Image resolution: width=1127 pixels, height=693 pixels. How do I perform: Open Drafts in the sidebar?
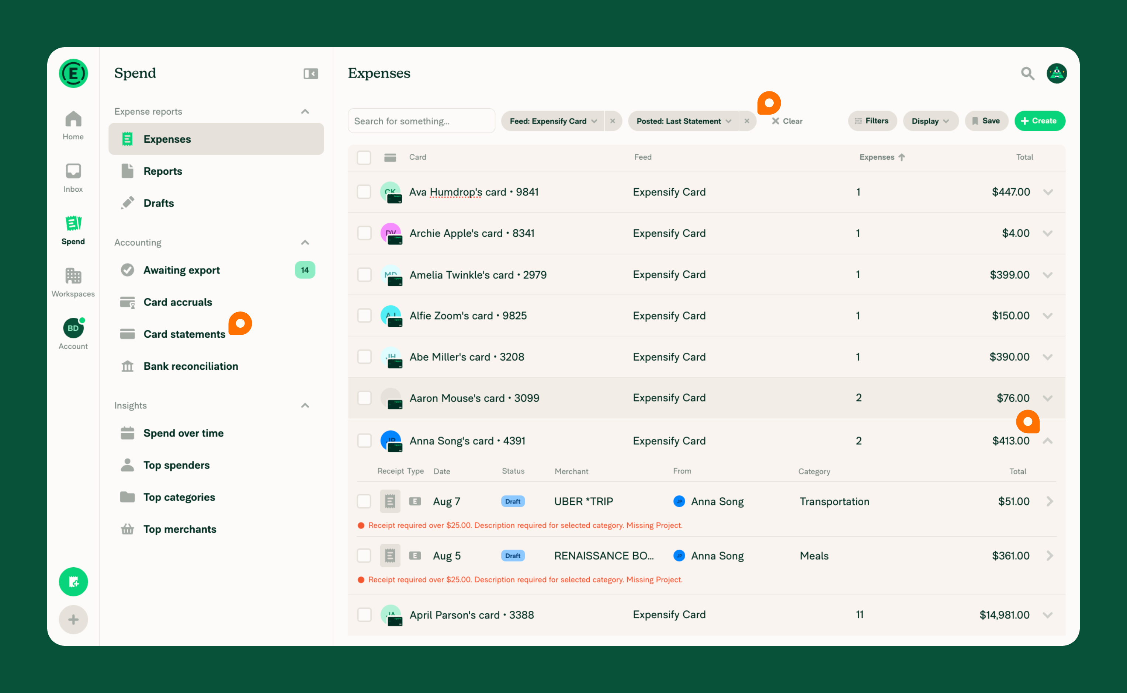(x=216, y=203)
